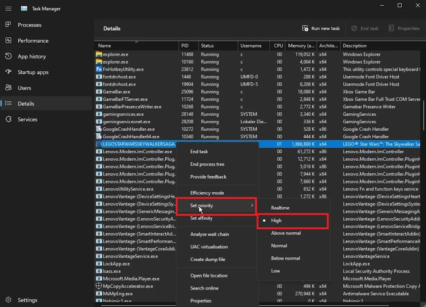This screenshot has height=307, width=426.
Task: Sort processes by Memory column header
Action: (301, 46)
